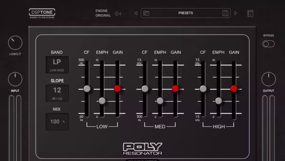This screenshot has height=161, width=285.
Task: Go to the next preset
Action: [x=235, y=14]
